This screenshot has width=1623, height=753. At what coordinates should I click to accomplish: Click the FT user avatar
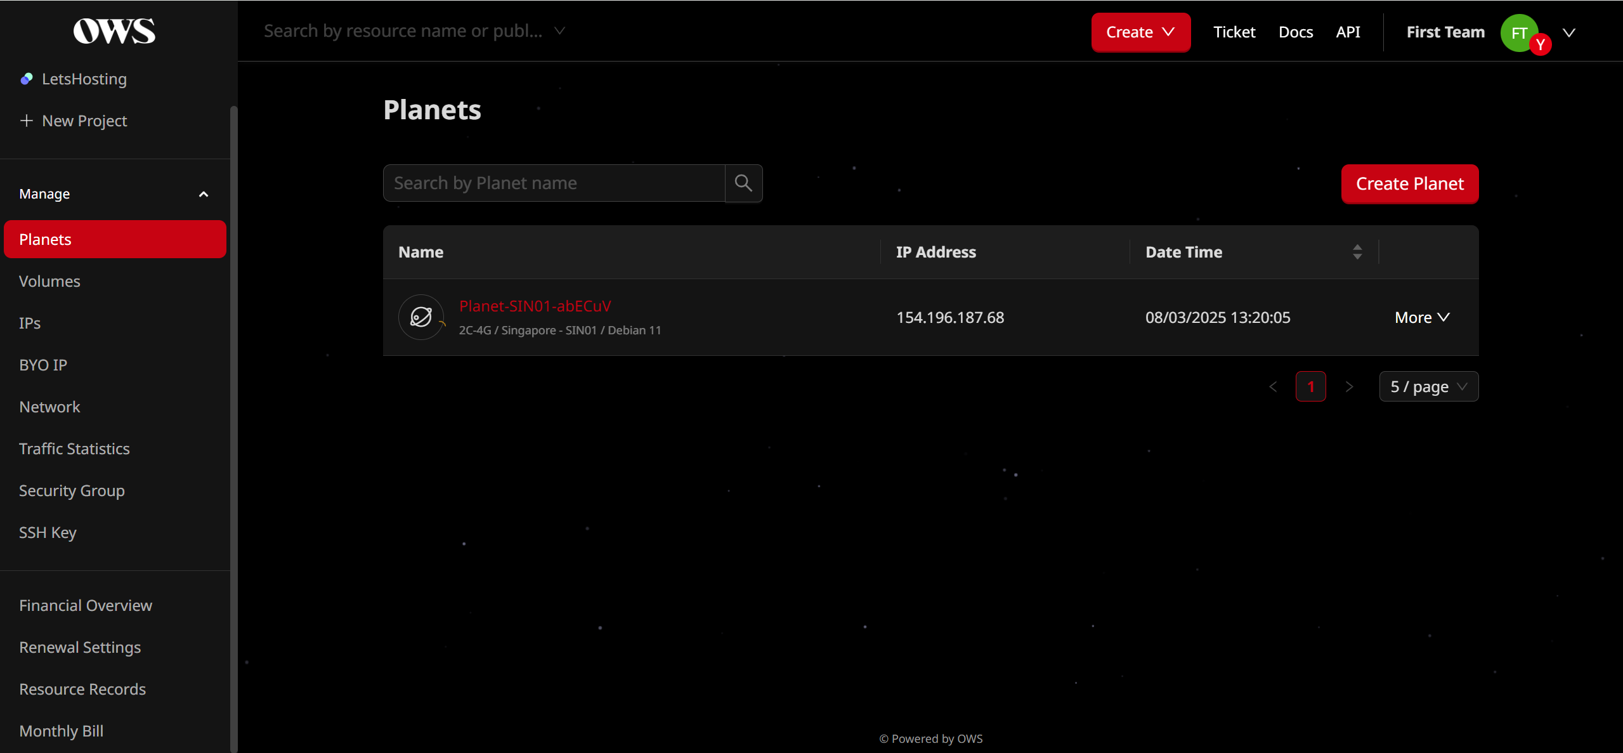pos(1519,32)
